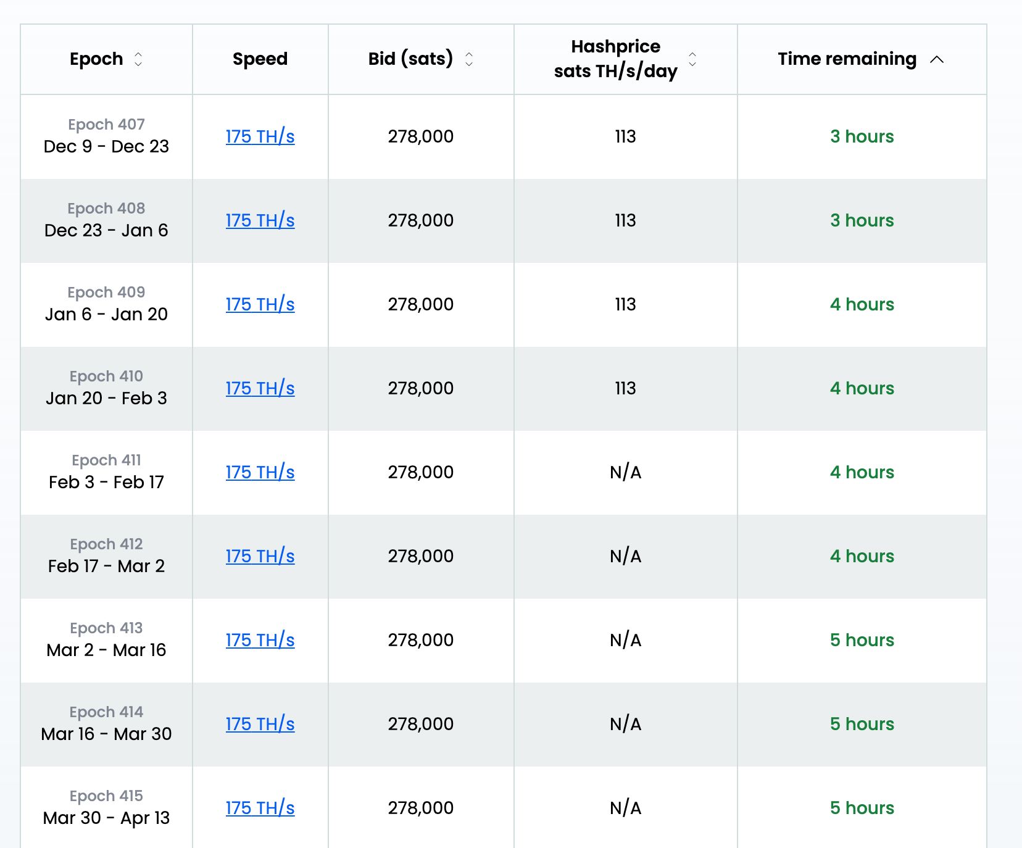Open 175 TH/s link for Epoch 411
Image resolution: width=1022 pixels, height=848 pixels.
(x=260, y=472)
